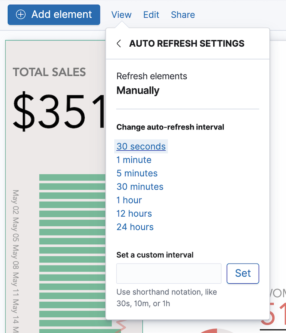Click the Add element button
286x333 pixels.
tap(54, 15)
